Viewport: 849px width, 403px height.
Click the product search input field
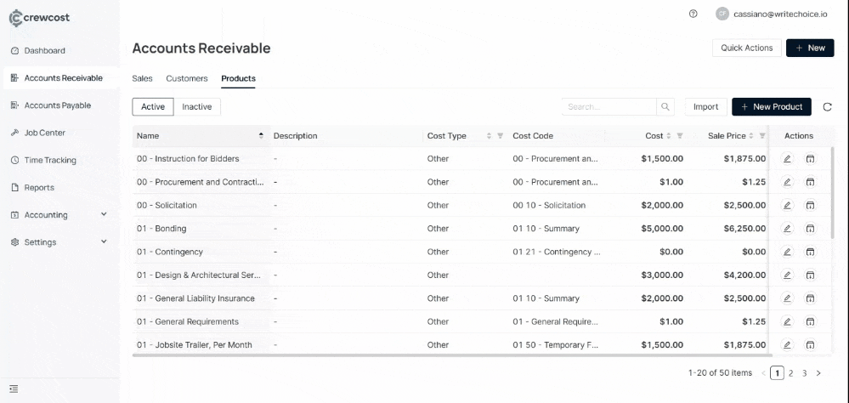[608, 107]
